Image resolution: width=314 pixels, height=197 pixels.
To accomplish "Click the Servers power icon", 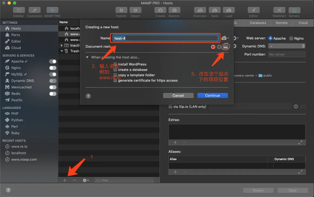I will coord(294,10).
